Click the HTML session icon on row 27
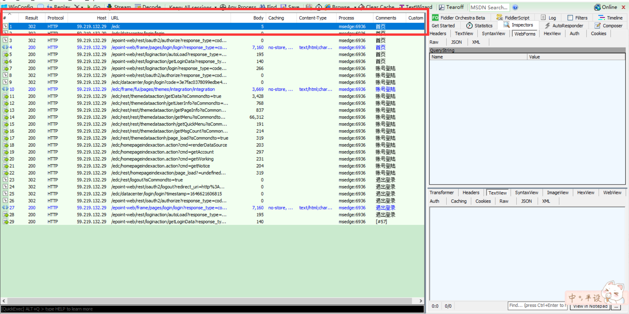The image size is (629, 314). [5, 207]
